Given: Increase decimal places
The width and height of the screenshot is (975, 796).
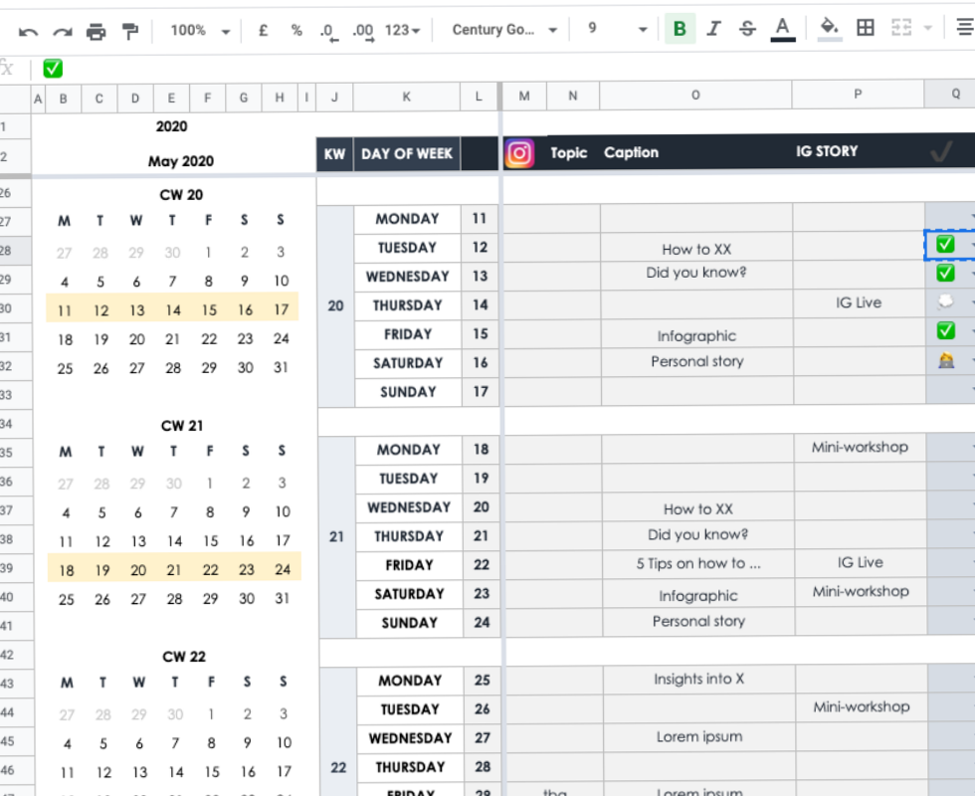Looking at the screenshot, I should coord(362,30).
